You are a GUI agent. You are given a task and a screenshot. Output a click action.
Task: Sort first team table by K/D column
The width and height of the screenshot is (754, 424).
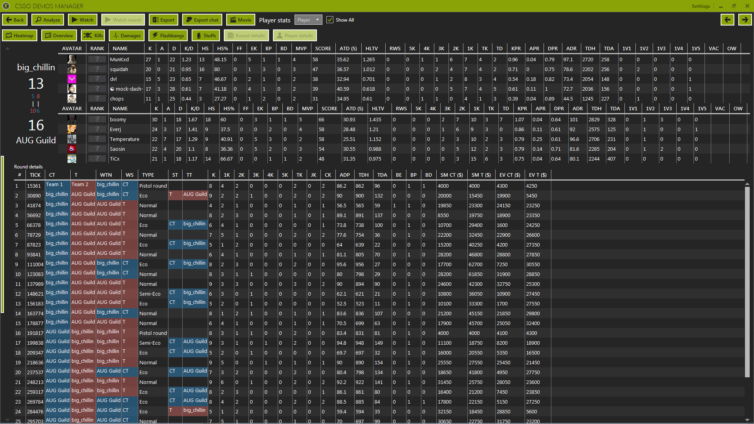point(188,49)
